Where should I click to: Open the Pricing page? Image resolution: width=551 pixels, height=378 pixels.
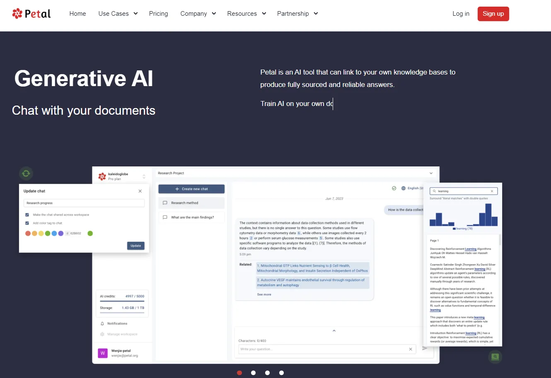[159, 14]
